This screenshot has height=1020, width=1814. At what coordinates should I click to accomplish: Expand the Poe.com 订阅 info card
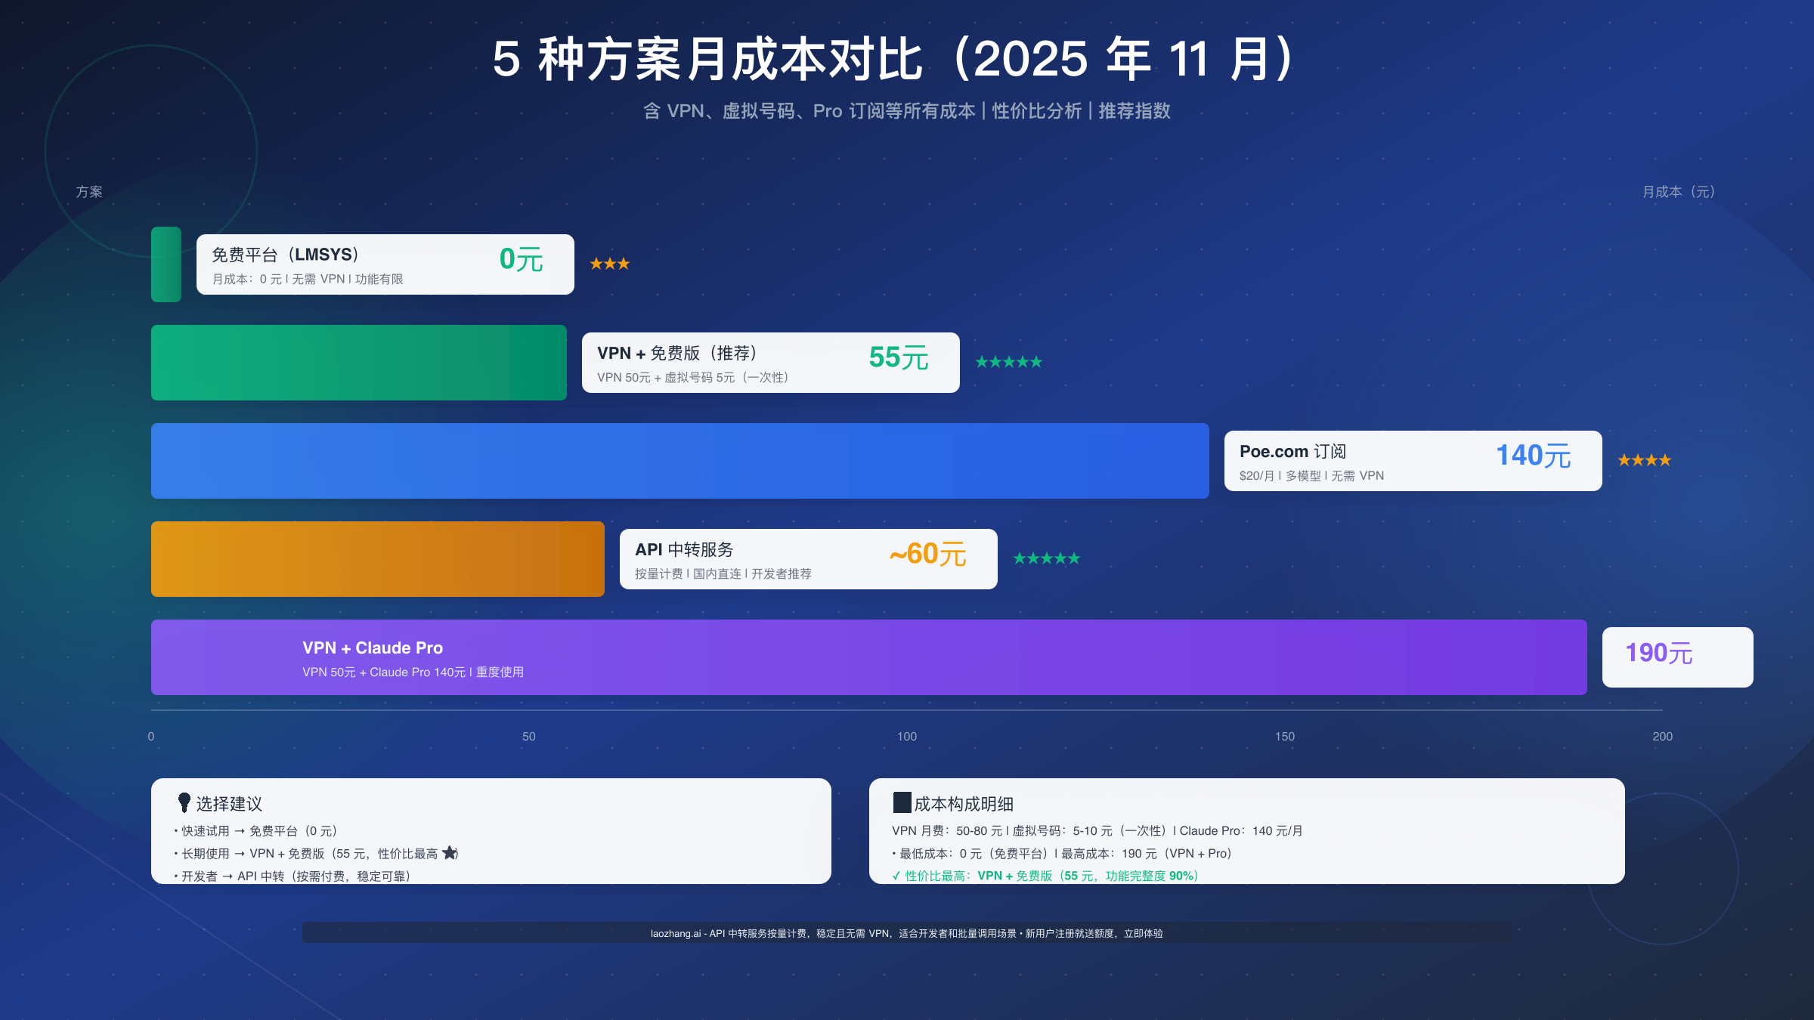pyautogui.click(x=1412, y=461)
